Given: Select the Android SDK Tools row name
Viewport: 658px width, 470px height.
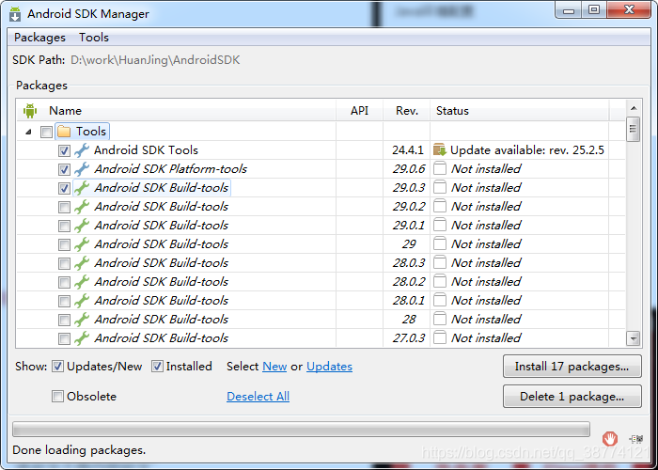Looking at the screenshot, I should (146, 150).
